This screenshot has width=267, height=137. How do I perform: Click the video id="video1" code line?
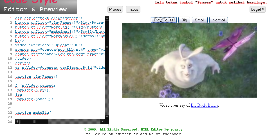[x=49, y=45]
